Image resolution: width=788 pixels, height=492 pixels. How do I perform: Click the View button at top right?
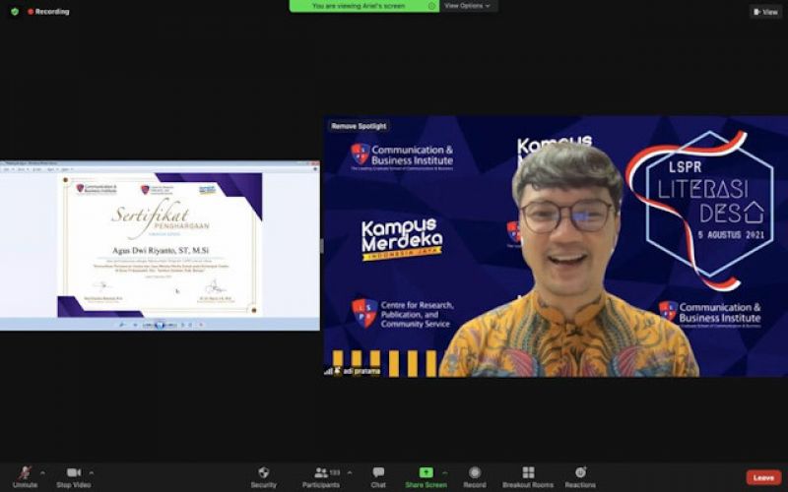click(765, 12)
